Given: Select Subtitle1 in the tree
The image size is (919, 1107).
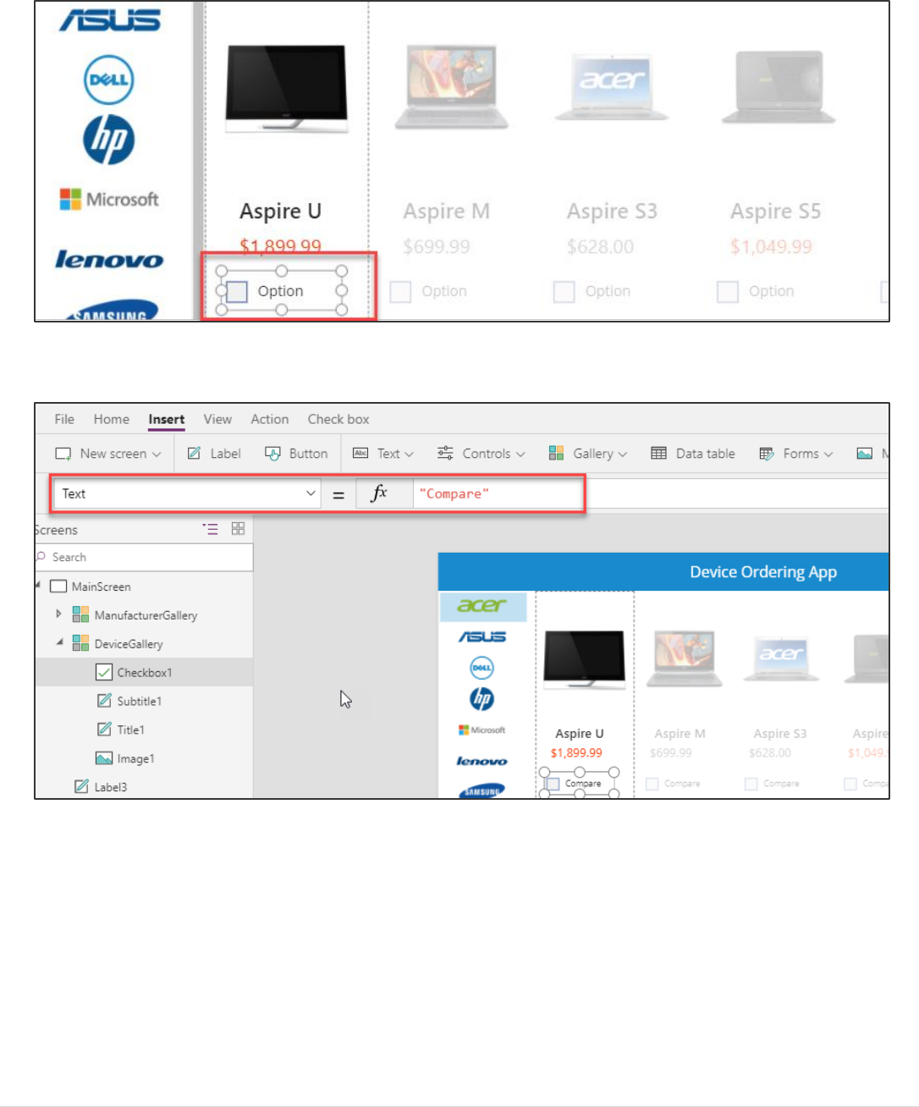Looking at the screenshot, I should pos(139,701).
